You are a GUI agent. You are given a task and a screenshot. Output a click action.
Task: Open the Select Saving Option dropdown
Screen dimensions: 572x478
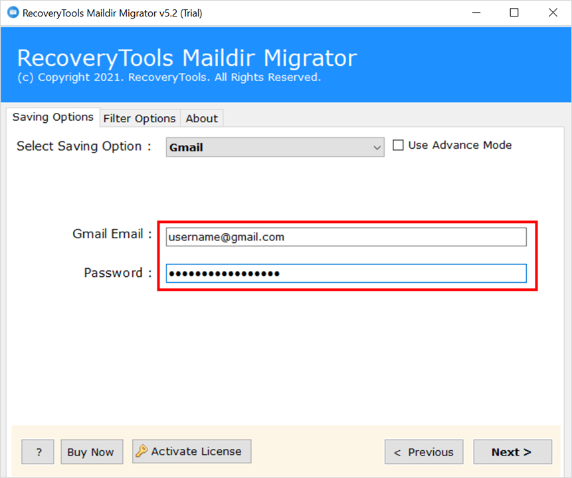[x=275, y=147]
